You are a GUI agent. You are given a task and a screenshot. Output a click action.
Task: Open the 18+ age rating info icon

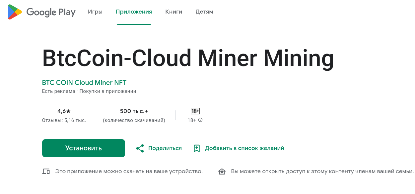tap(200, 120)
